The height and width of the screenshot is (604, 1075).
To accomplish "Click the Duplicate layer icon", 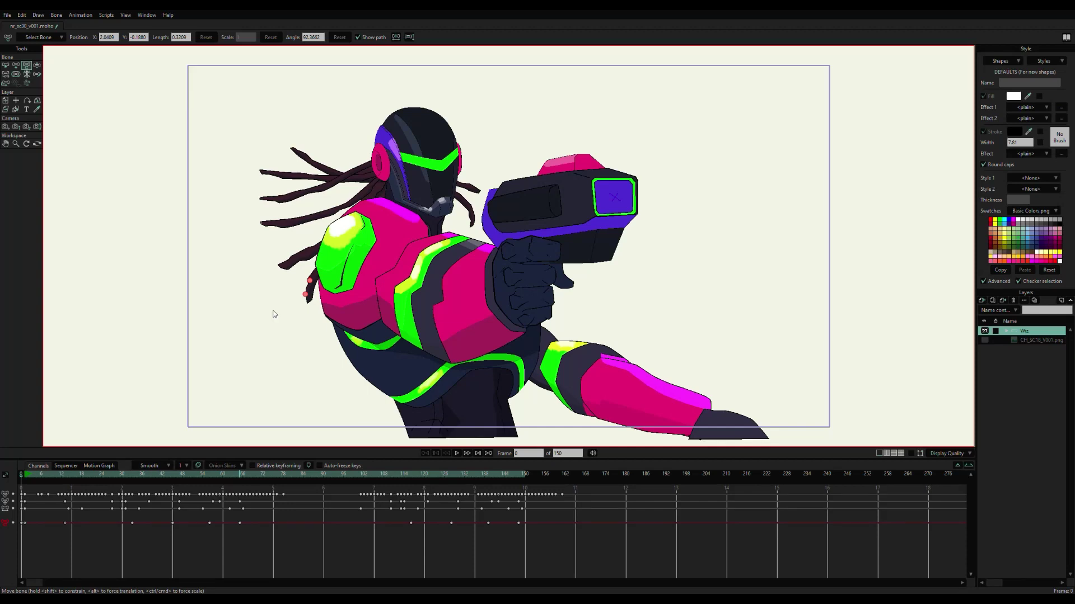I will (x=993, y=300).
